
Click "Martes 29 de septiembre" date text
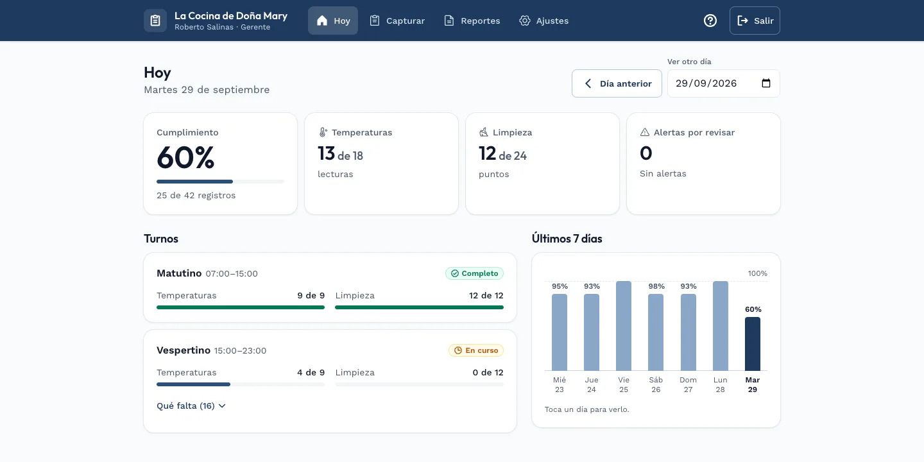point(207,90)
